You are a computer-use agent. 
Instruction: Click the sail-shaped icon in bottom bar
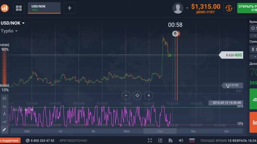click(x=170, y=140)
